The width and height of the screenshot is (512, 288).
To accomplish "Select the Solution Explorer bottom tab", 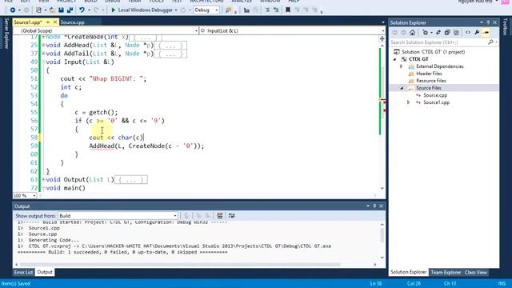I will [x=409, y=272].
